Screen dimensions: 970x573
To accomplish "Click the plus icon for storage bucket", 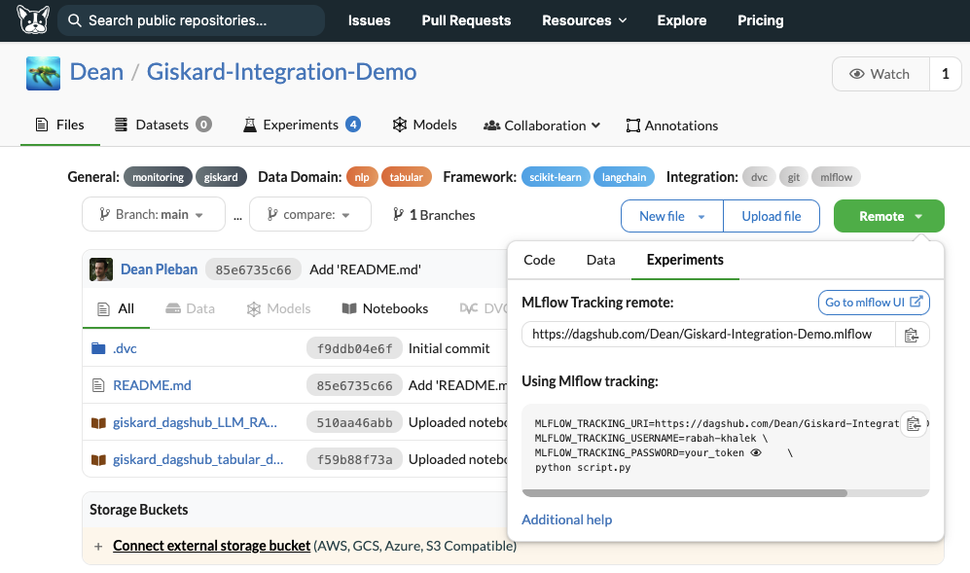I will (x=97, y=546).
